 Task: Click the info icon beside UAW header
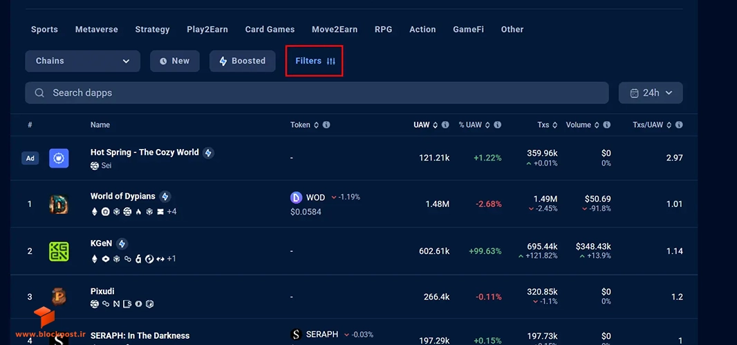[x=445, y=125]
